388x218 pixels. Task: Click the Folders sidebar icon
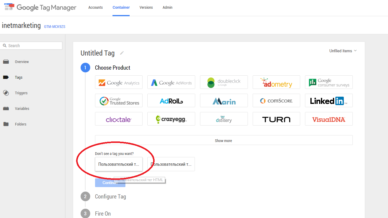[x=6, y=124]
